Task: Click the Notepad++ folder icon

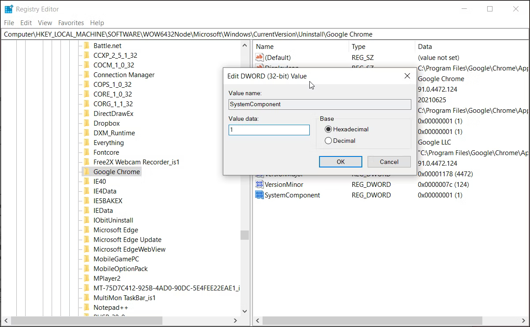Action: point(86,307)
